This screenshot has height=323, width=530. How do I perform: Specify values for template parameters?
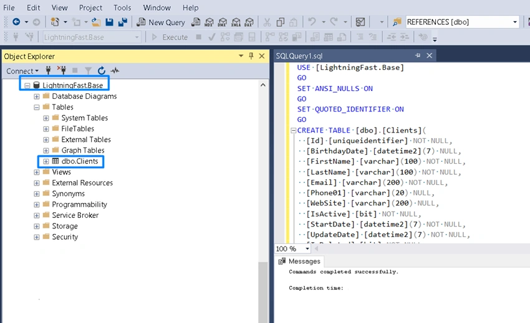423,37
